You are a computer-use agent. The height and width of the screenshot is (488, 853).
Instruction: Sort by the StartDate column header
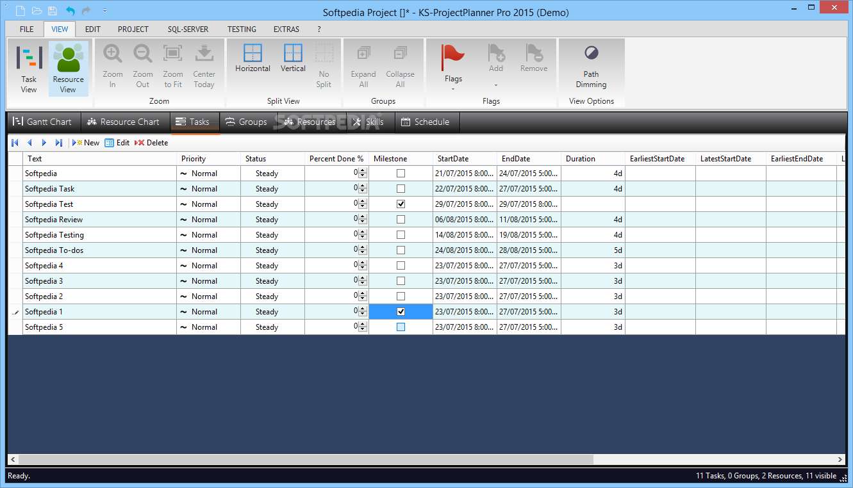pyautogui.click(x=465, y=159)
